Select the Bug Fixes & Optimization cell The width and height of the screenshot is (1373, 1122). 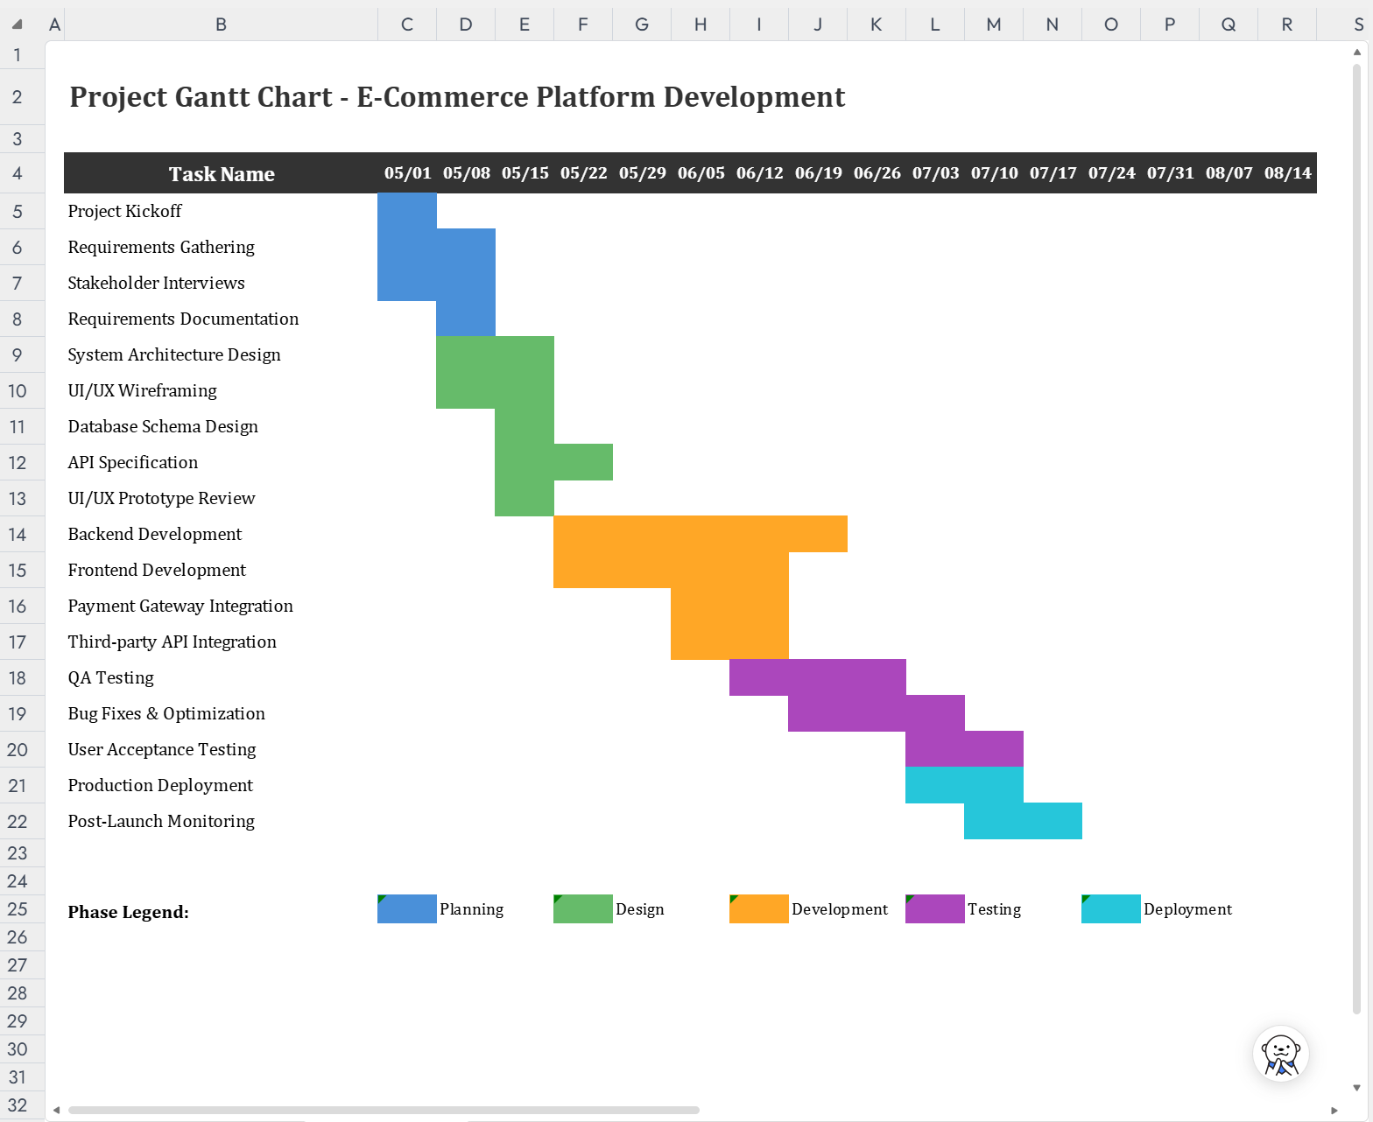pyautogui.click(x=221, y=713)
